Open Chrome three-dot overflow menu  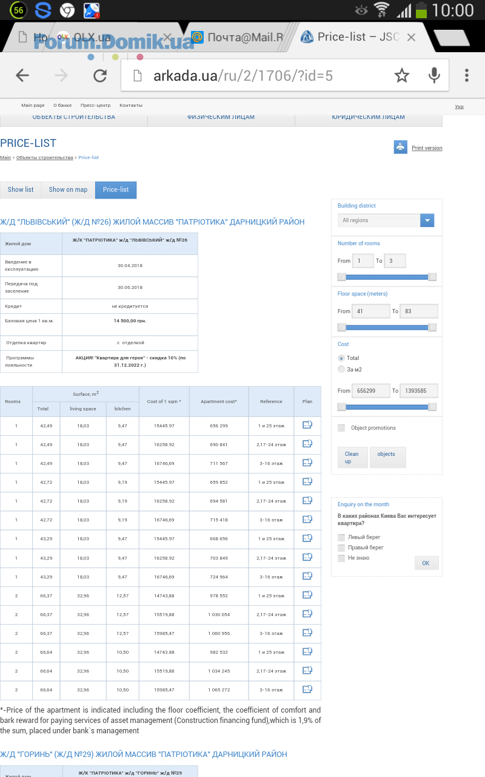click(467, 75)
